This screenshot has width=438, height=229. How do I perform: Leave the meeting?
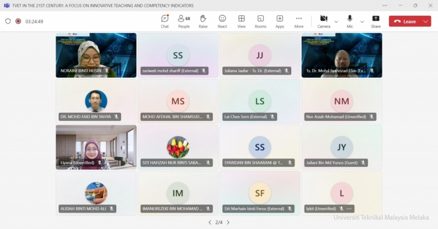point(405,21)
